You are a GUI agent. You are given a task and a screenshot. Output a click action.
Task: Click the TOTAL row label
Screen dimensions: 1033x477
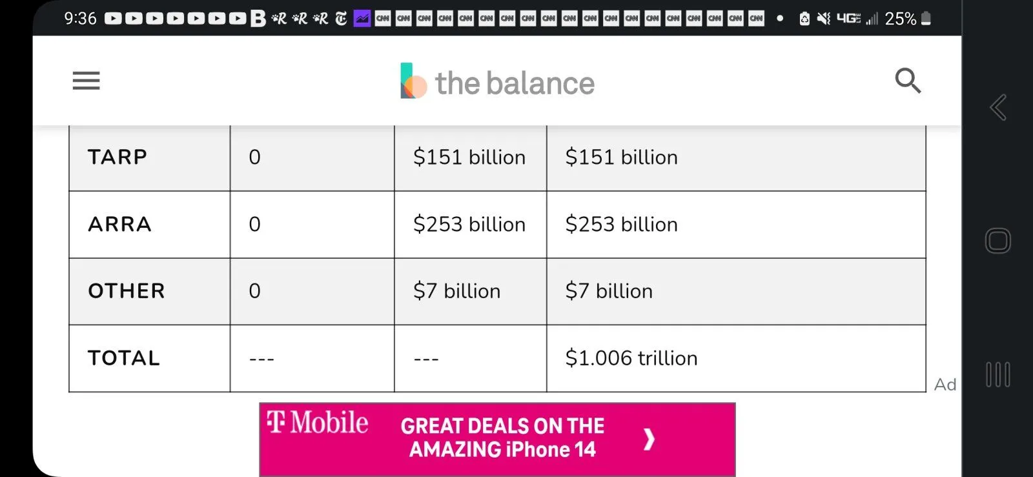point(123,358)
